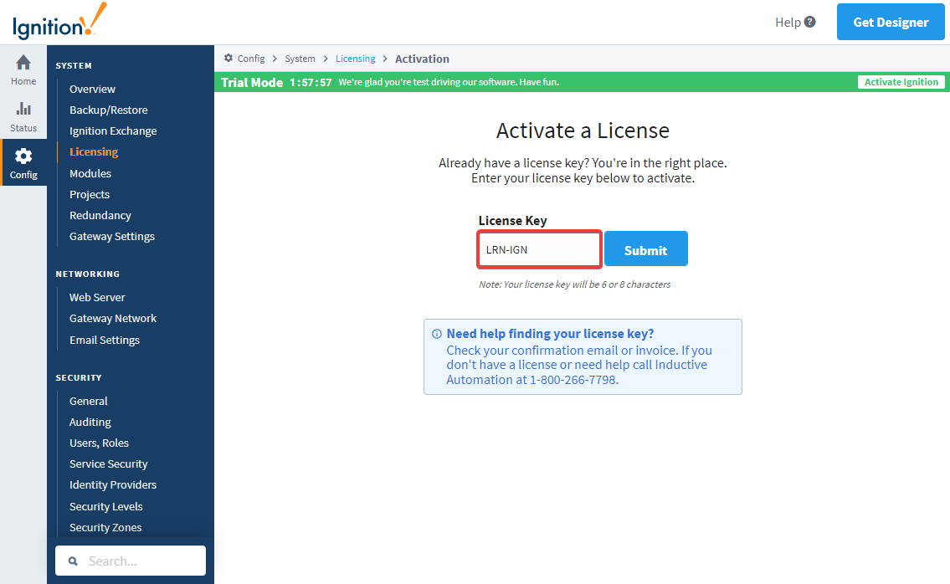Open Gateway Settings

(x=112, y=236)
